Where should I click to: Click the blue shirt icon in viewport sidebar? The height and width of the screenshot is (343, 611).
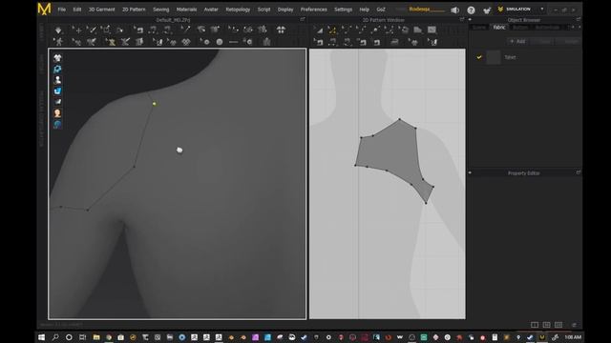pyautogui.click(x=57, y=91)
